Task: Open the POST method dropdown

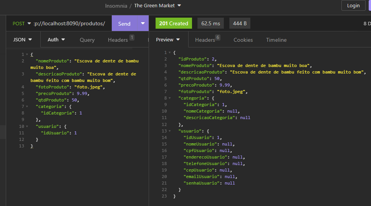Action: (x=22, y=23)
